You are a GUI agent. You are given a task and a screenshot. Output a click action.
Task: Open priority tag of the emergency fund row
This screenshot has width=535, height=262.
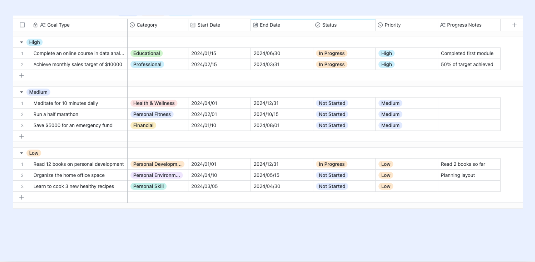(x=390, y=125)
